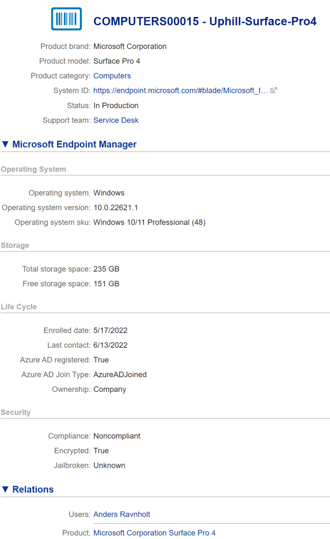
Task: Click the enrolled date 5/17/2022
Action: click(110, 330)
